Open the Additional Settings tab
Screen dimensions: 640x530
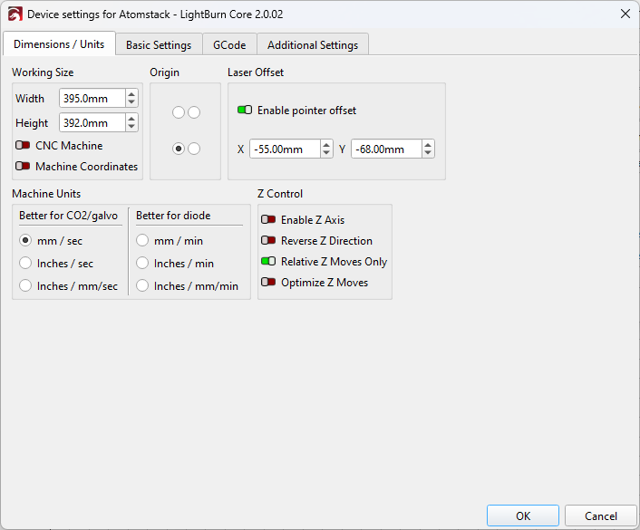click(313, 45)
